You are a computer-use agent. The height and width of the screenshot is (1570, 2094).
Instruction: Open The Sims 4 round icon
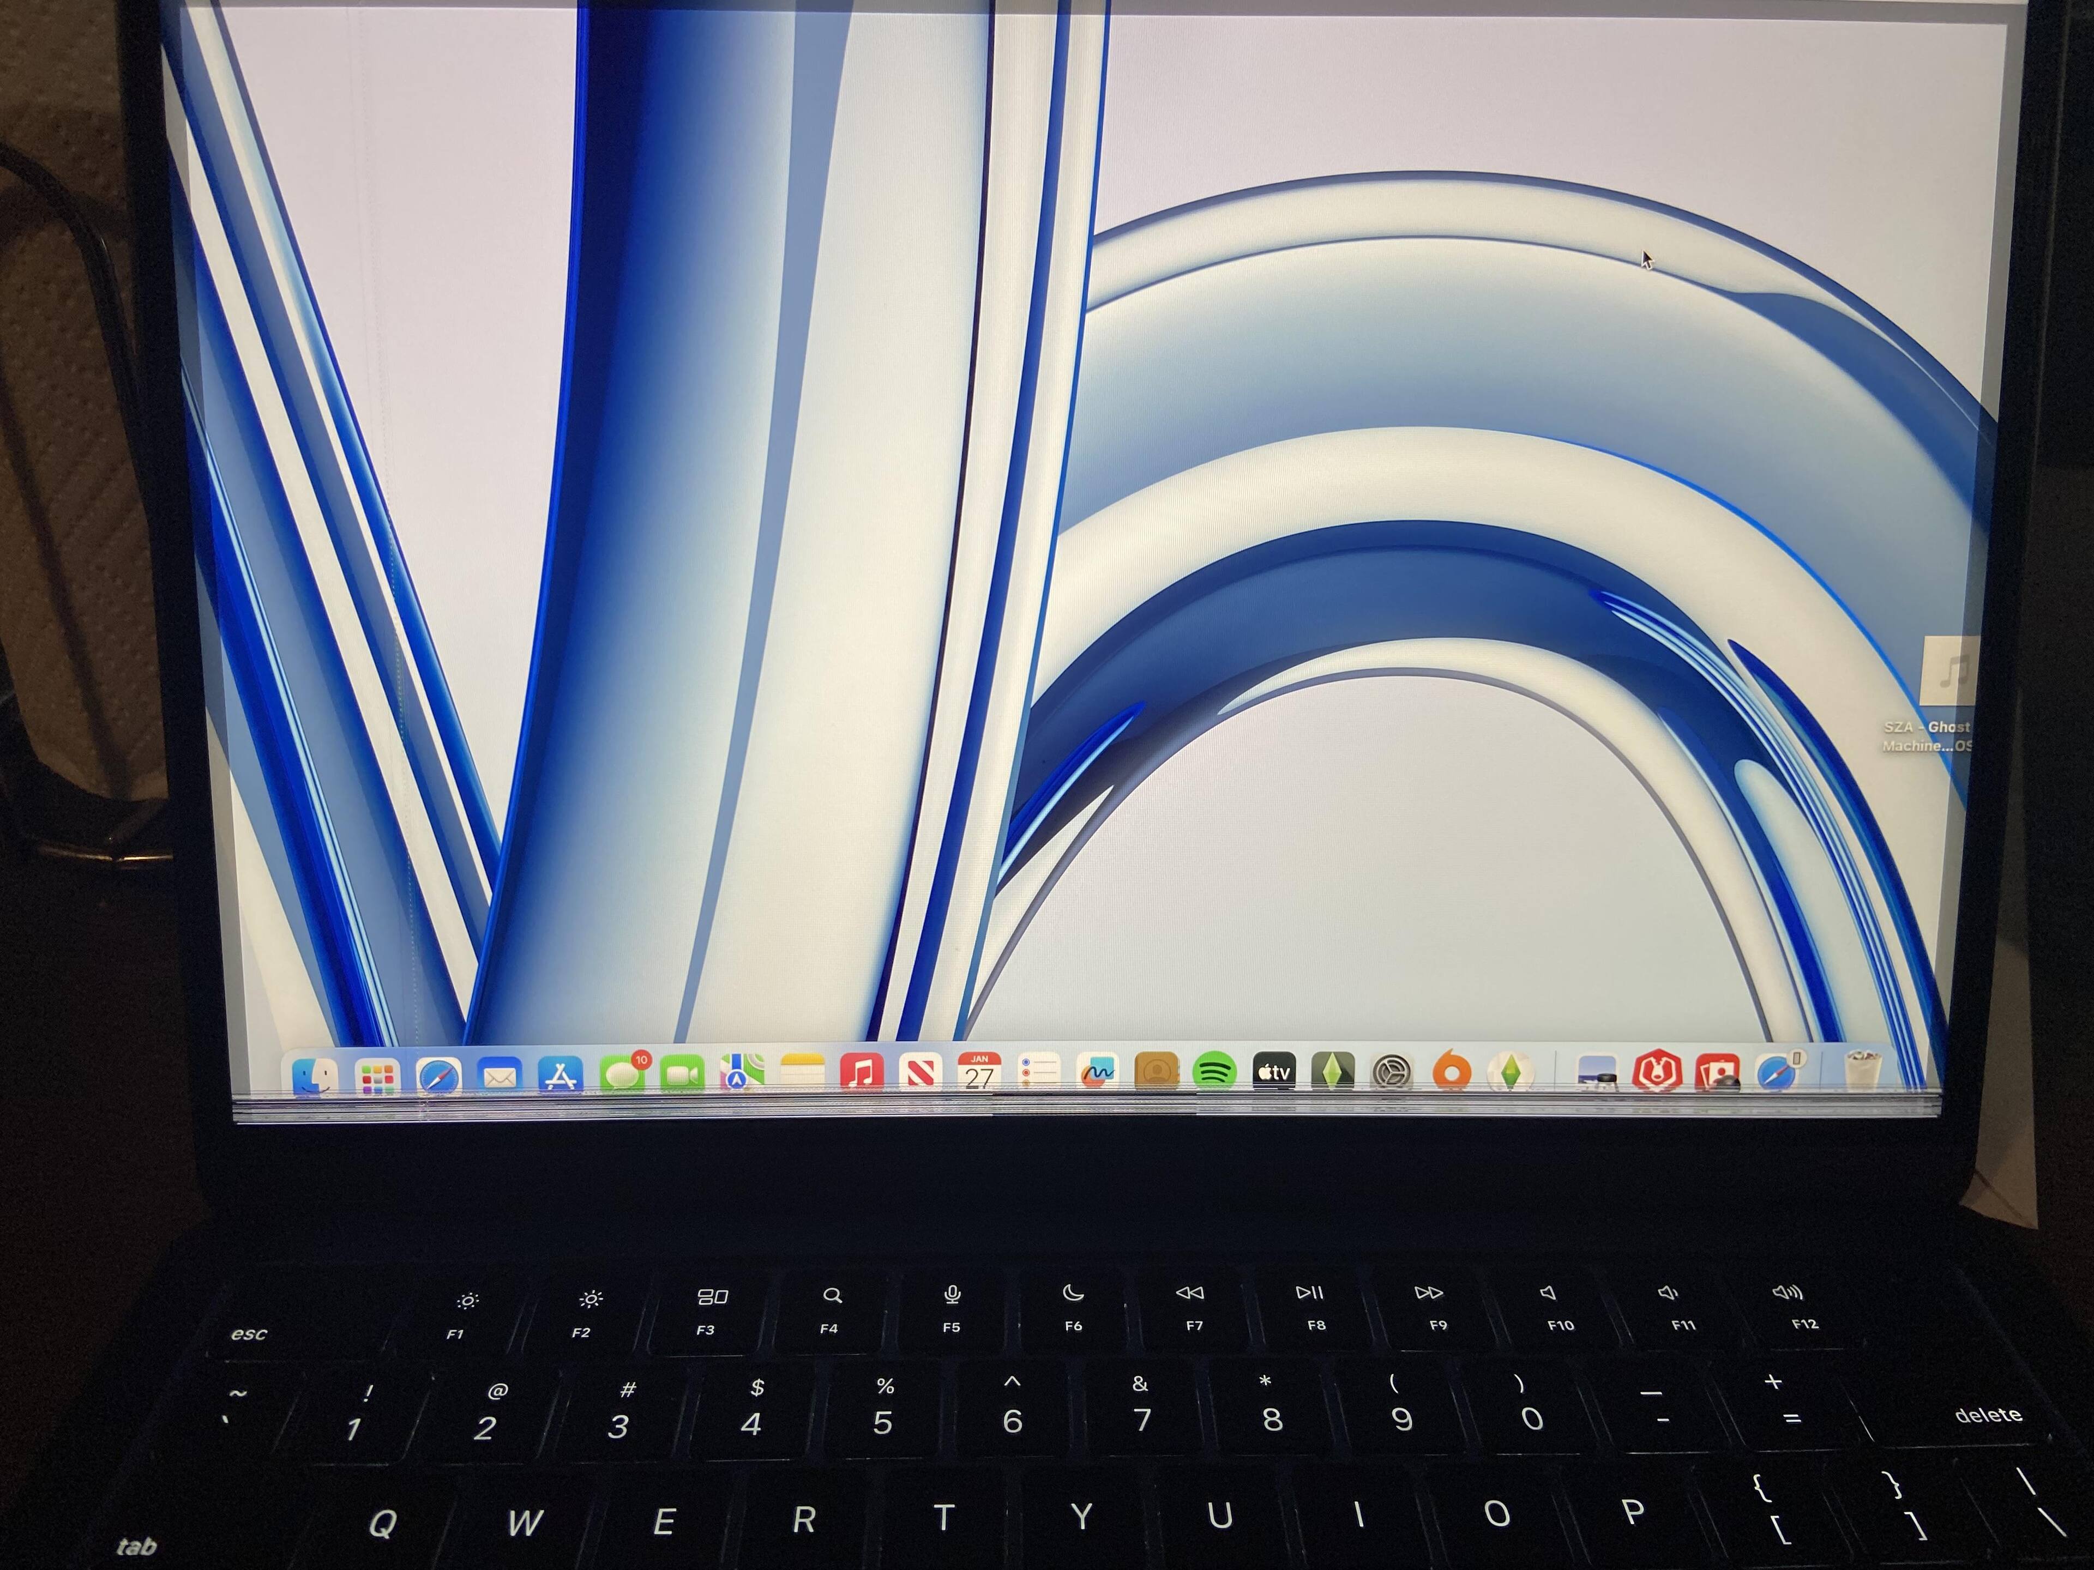click(x=1510, y=1072)
